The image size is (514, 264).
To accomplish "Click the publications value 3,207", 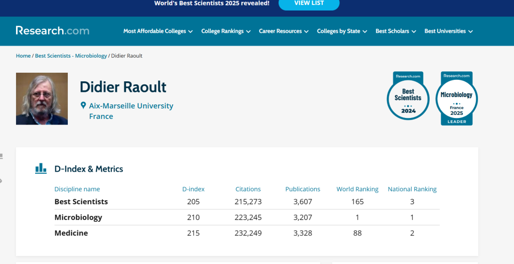I will (x=303, y=217).
